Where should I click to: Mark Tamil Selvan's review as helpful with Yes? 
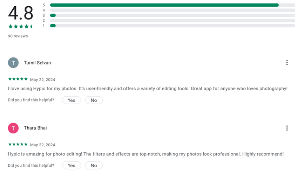[x=72, y=100]
